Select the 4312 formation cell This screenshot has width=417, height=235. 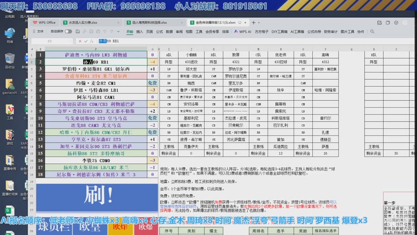click(325, 62)
